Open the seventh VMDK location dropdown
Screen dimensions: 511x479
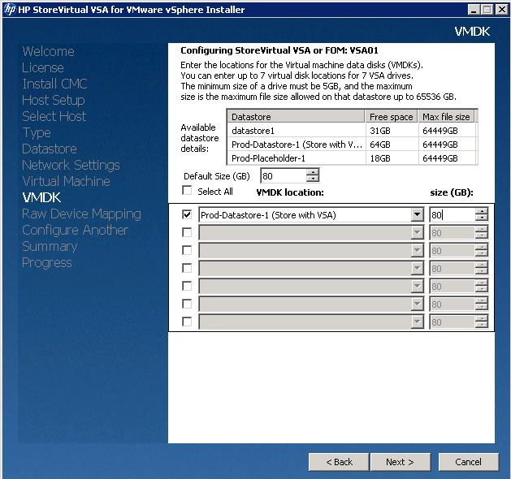[417, 322]
